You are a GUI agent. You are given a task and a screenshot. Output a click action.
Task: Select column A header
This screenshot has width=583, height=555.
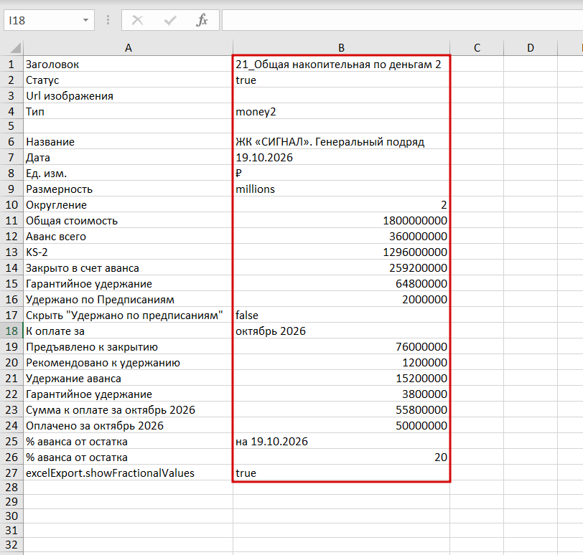[129, 48]
